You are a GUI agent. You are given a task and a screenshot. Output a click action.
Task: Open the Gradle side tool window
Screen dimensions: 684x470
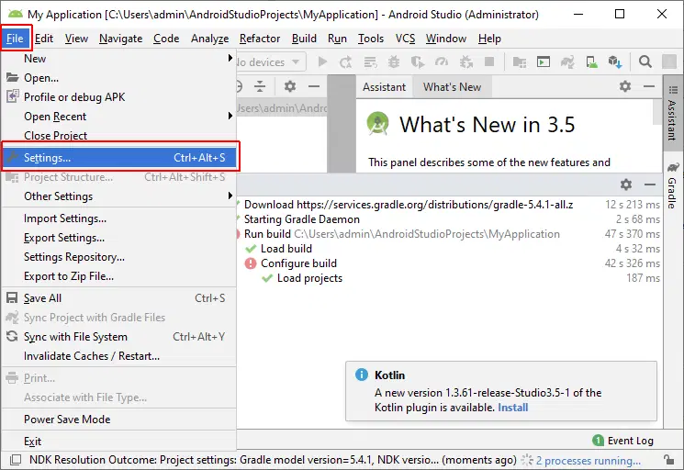tap(672, 185)
